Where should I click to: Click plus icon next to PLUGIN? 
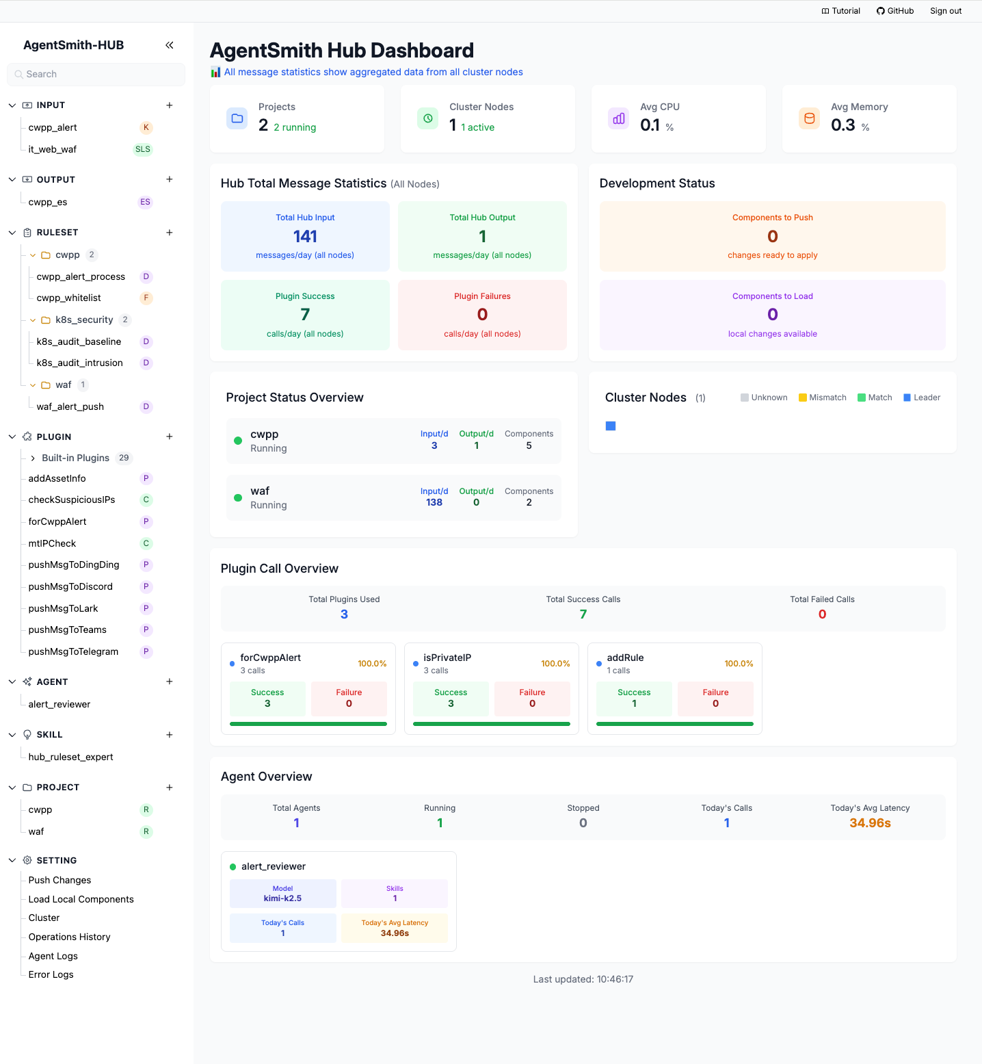coord(170,437)
